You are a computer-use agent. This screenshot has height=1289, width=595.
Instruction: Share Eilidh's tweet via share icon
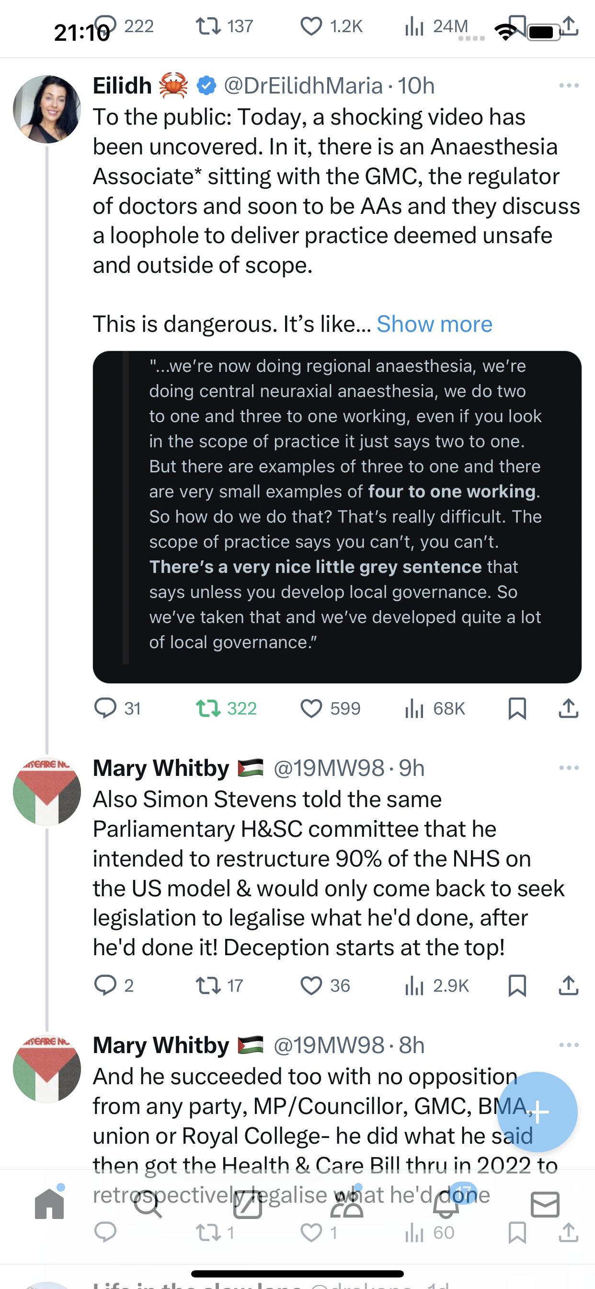click(x=569, y=709)
